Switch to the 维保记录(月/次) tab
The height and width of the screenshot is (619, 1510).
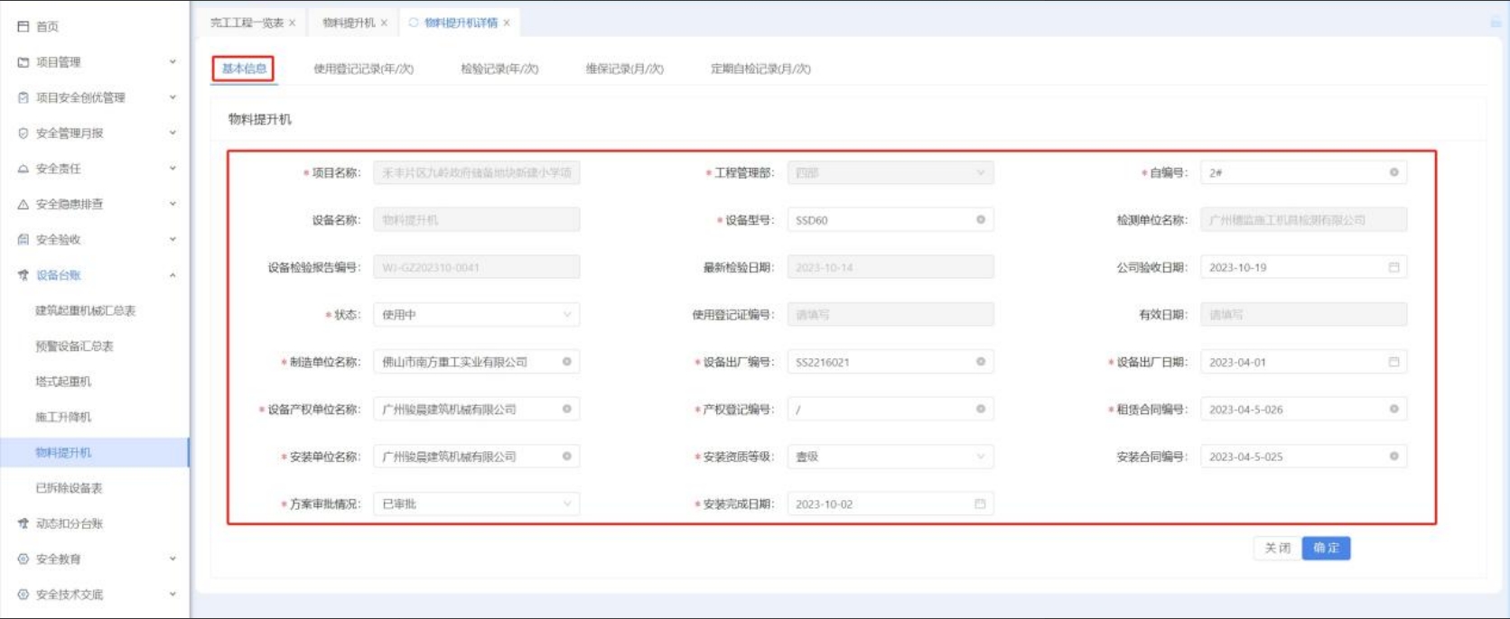[x=624, y=69]
